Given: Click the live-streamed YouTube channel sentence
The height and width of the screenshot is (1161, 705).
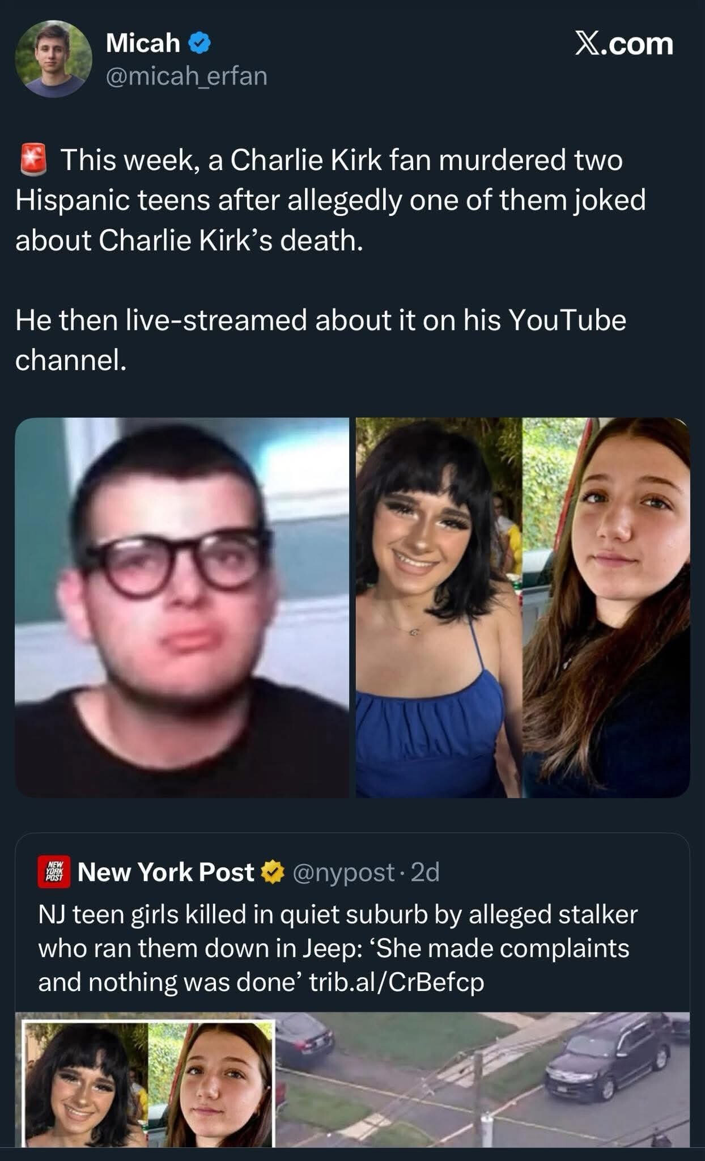Looking at the screenshot, I should (321, 340).
